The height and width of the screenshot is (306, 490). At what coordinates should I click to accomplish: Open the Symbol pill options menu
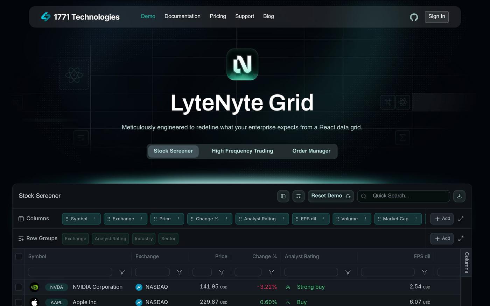pyautogui.click(x=95, y=219)
